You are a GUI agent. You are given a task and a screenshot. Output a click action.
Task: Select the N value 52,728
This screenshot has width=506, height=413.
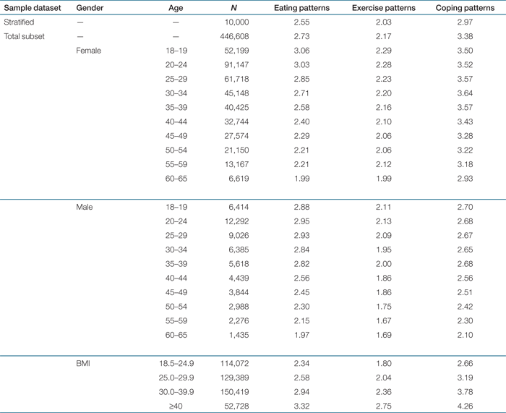(x=237, y=406)
